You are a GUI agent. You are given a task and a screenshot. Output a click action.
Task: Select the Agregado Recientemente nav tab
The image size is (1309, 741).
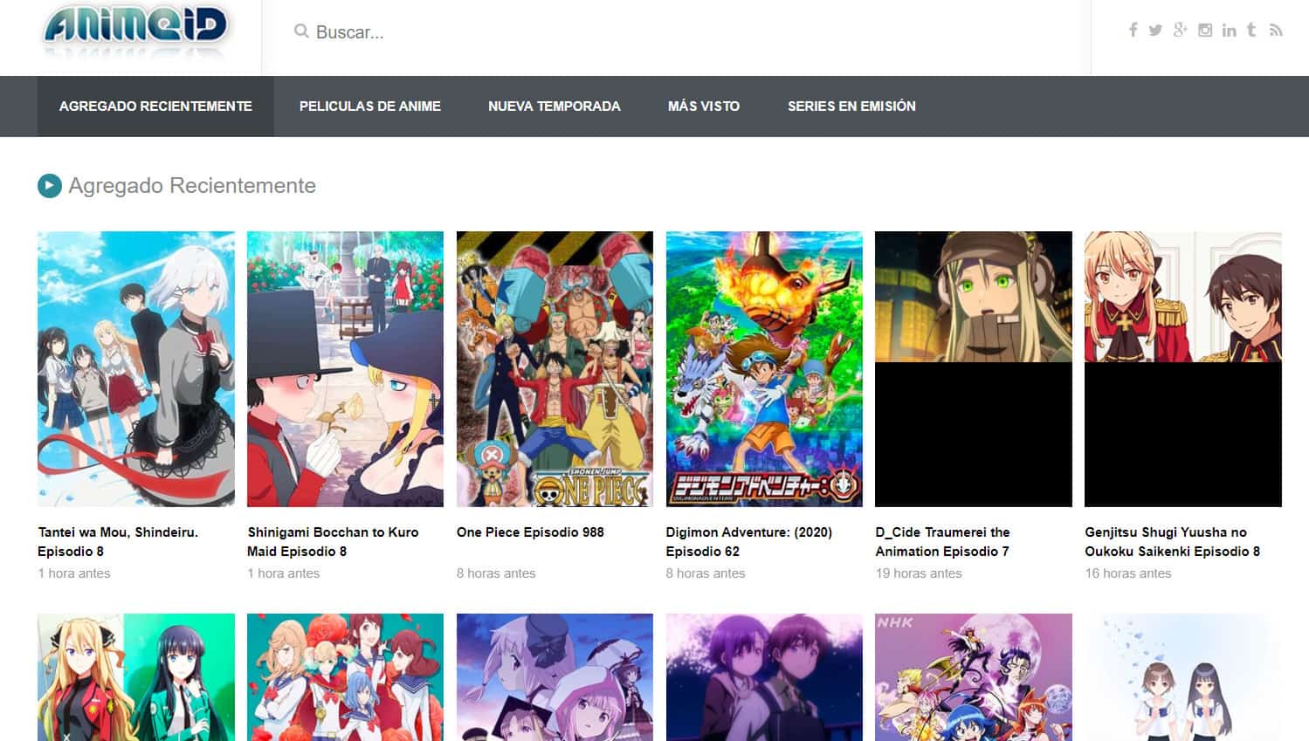pos(155,106)
